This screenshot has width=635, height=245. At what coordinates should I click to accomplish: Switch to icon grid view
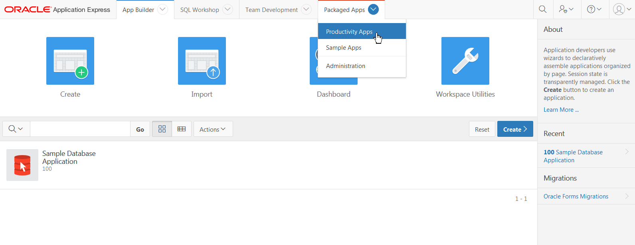point(162,129)
